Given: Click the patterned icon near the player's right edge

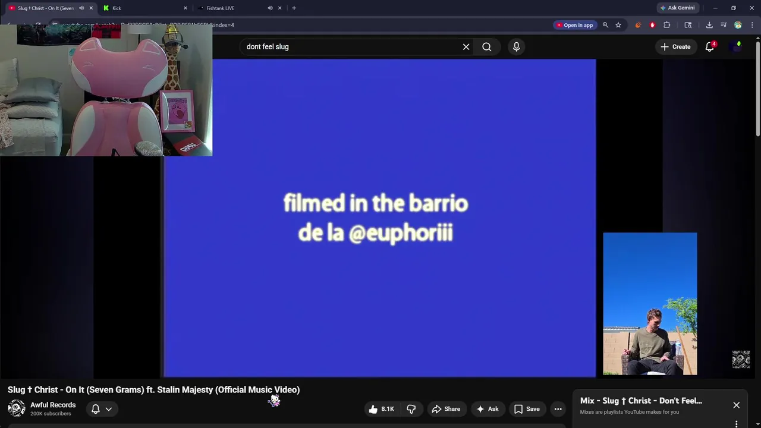Looking at the screenshot, I should tap(741, 359).
